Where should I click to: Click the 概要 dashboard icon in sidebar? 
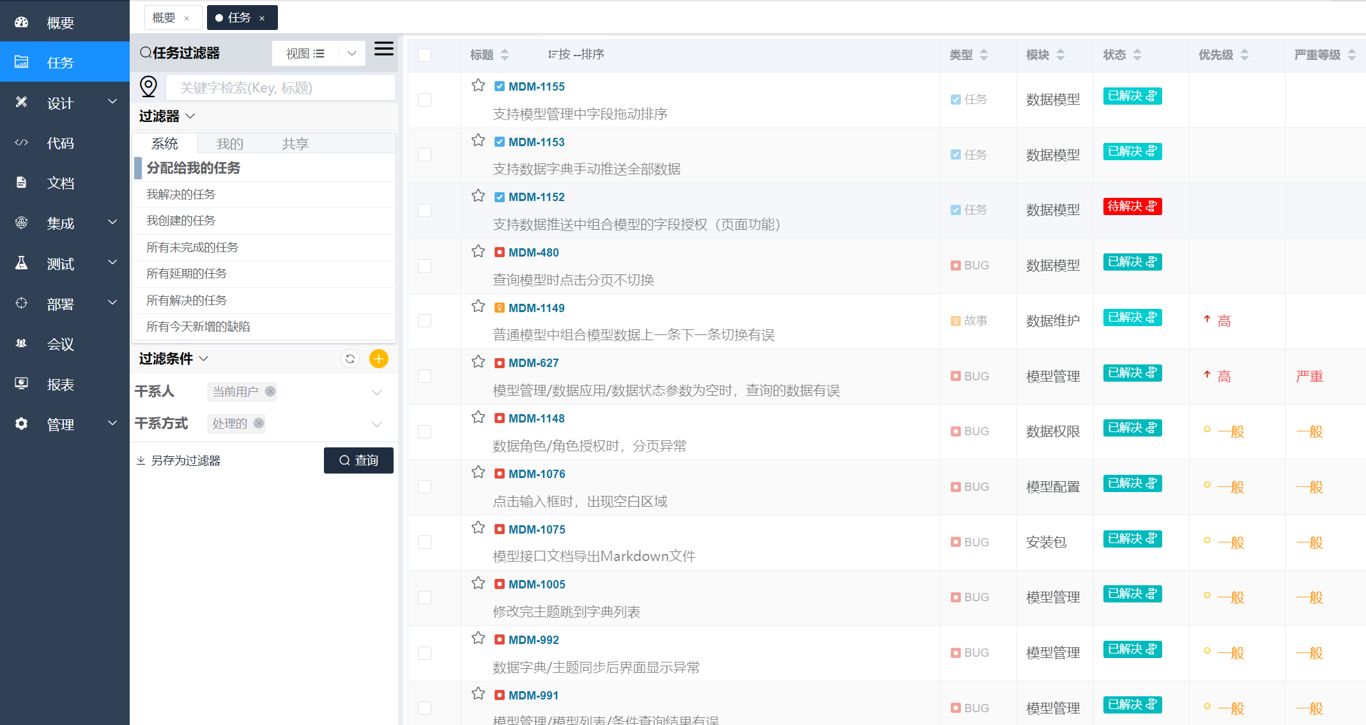pos(22,23)
